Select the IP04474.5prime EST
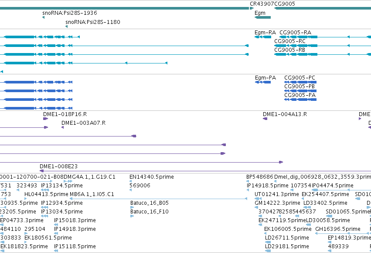The width and height of the screenshot is (371, 253). point(341,190)
